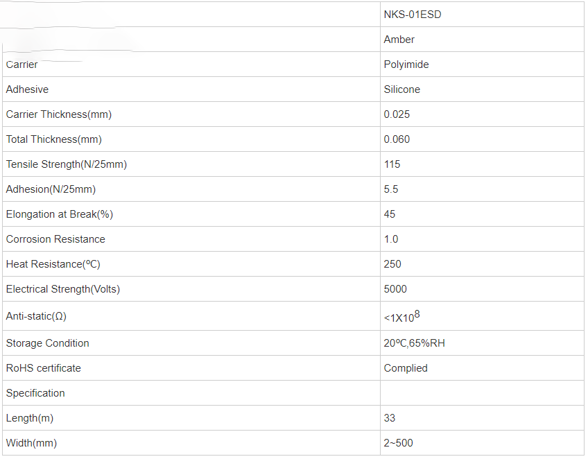Click the Length(m) value 33

389,418
